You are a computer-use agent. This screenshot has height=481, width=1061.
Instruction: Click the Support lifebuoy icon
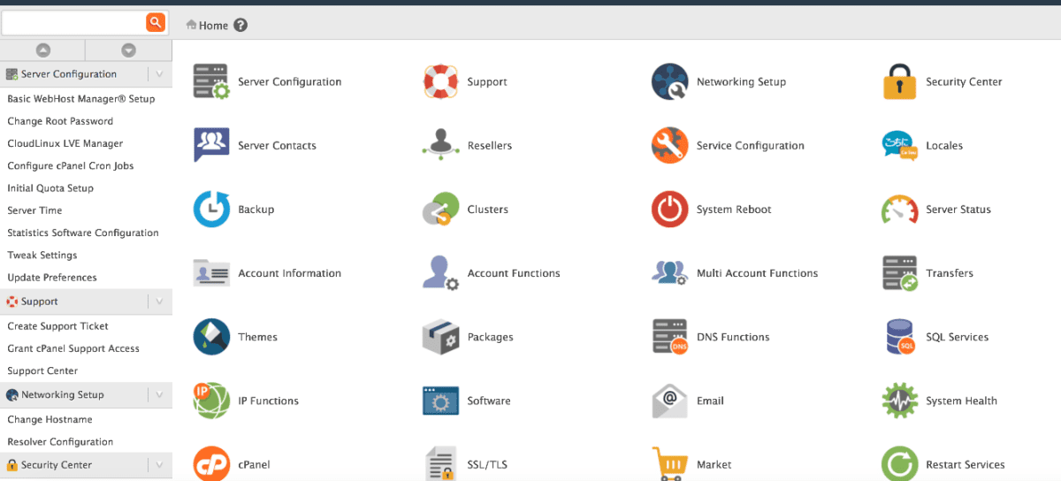(440, 81)
